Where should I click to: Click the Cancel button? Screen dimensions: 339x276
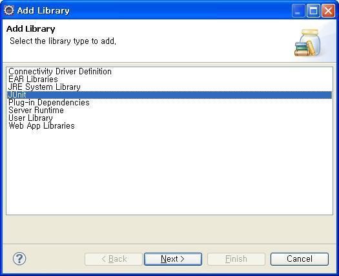(x=300, y=259)
